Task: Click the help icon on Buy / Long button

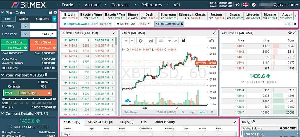Action: point(25,48)
